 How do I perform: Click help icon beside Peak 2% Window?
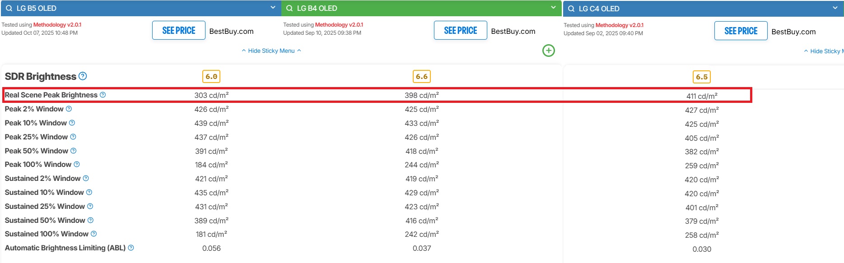pos(69,109)
